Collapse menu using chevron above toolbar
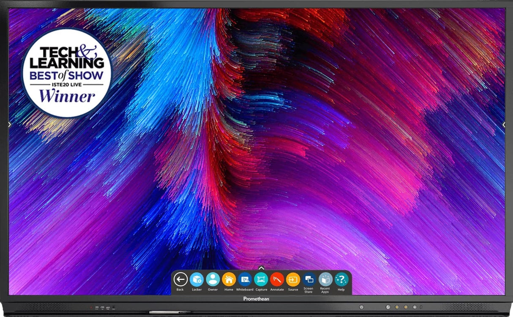The width and height of the screenshot is (513, 317). coord(261,268)
